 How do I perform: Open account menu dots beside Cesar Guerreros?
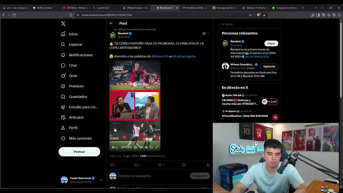pos(101,180)
